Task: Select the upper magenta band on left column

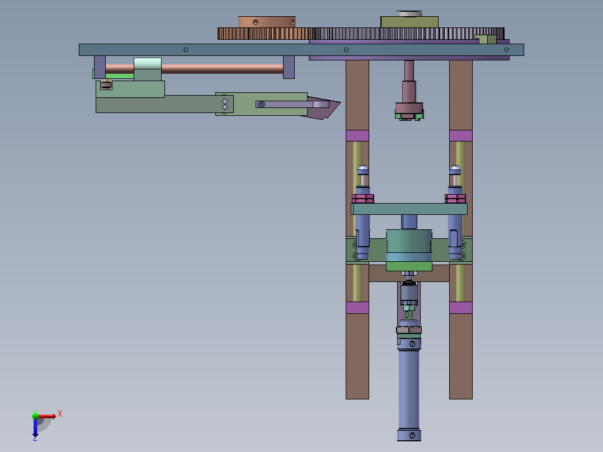Action: click(357, 136)
